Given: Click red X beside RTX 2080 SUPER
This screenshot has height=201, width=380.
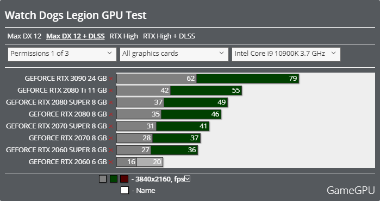Looking at the screenshot, I should [111, 102].
